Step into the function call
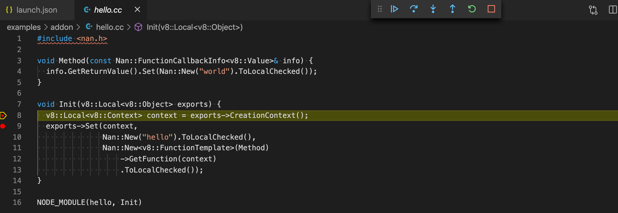 pos(433,9)
